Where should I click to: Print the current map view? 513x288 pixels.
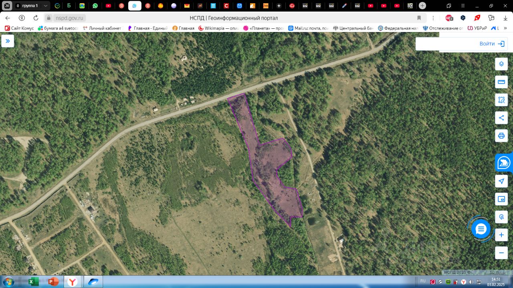[501, 136]
